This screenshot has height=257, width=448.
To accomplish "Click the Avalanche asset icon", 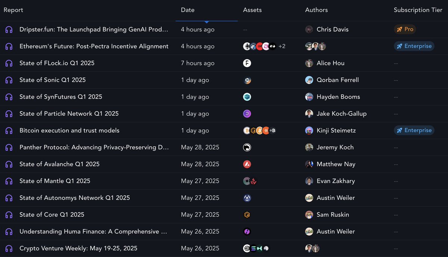I will [247, 164].
